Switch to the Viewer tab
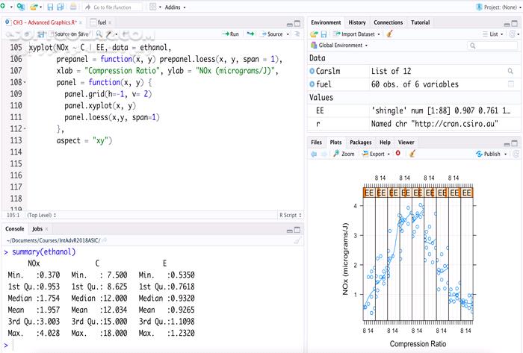Screen dimensions: 523x353 pos(406,143)
